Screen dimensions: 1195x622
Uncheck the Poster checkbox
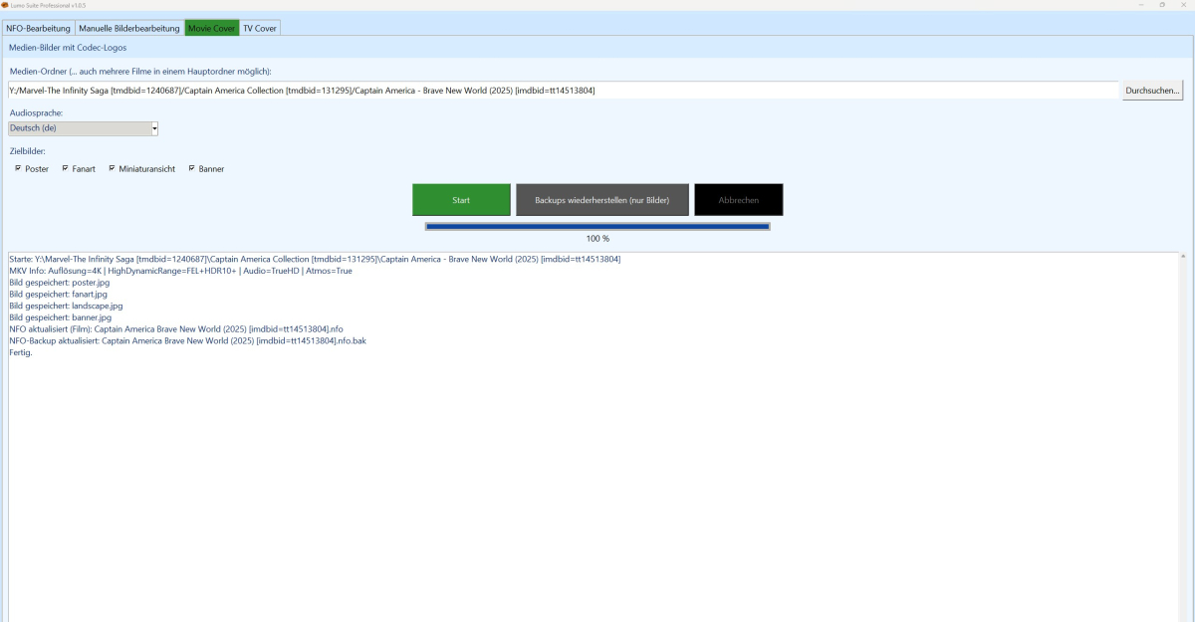19,168
